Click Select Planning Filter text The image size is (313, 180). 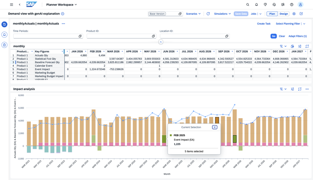(x=288, y=23)
